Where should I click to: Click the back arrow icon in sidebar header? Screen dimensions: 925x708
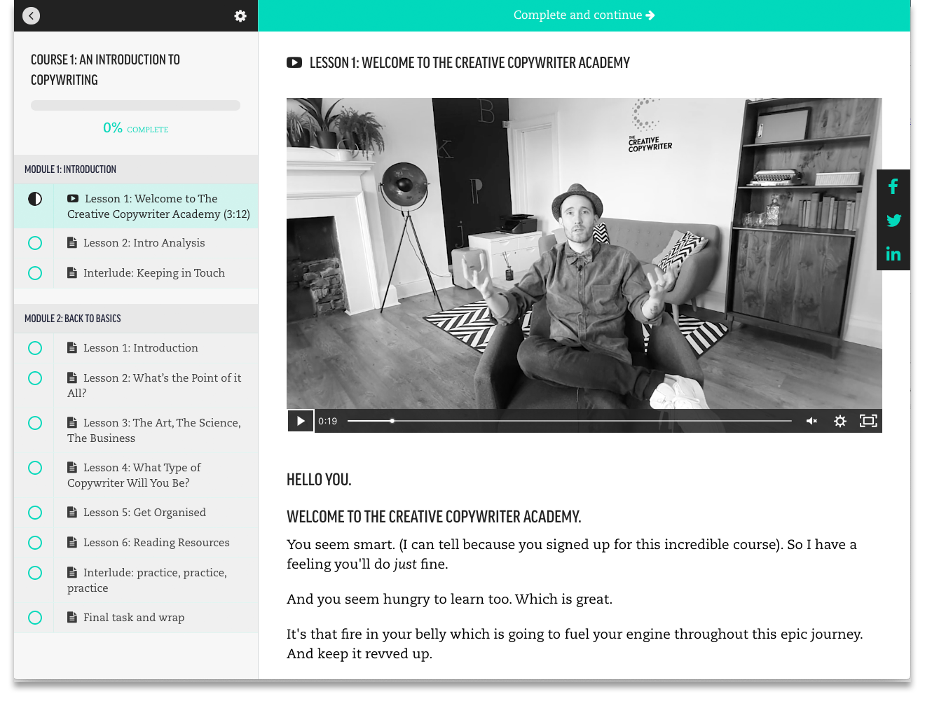pyautogui.click(x=31, y=15)
